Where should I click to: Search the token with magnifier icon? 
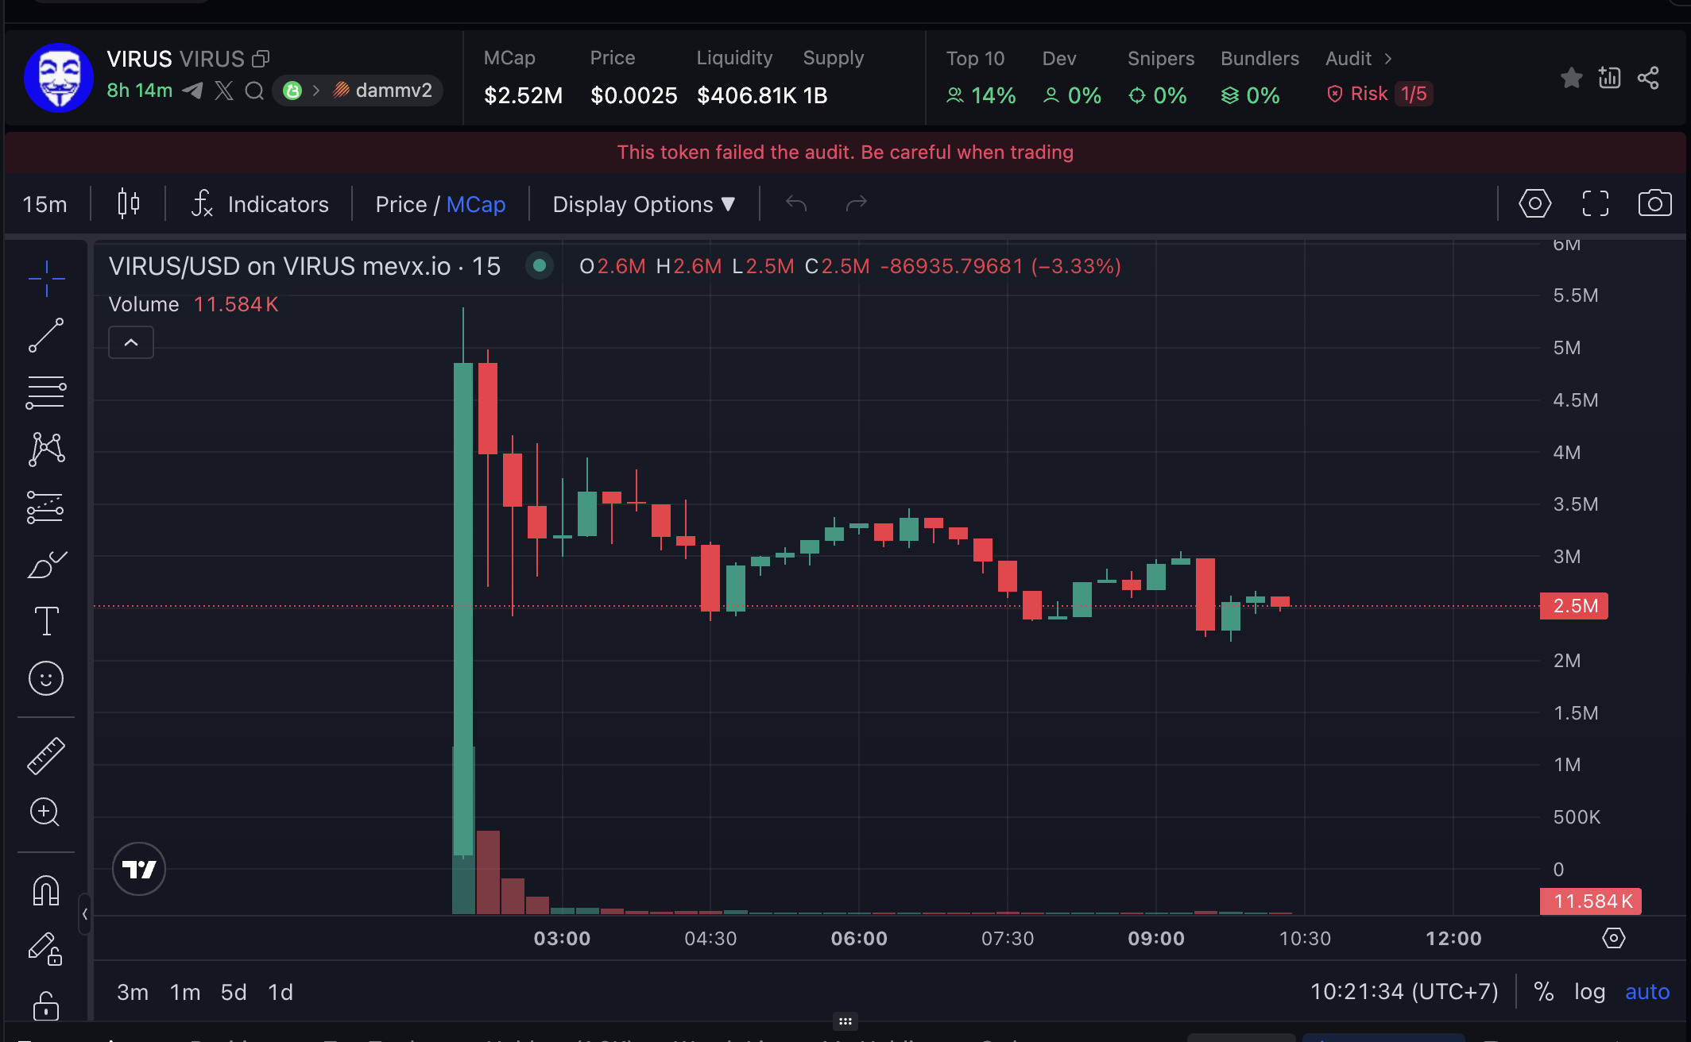pos(254,91)
